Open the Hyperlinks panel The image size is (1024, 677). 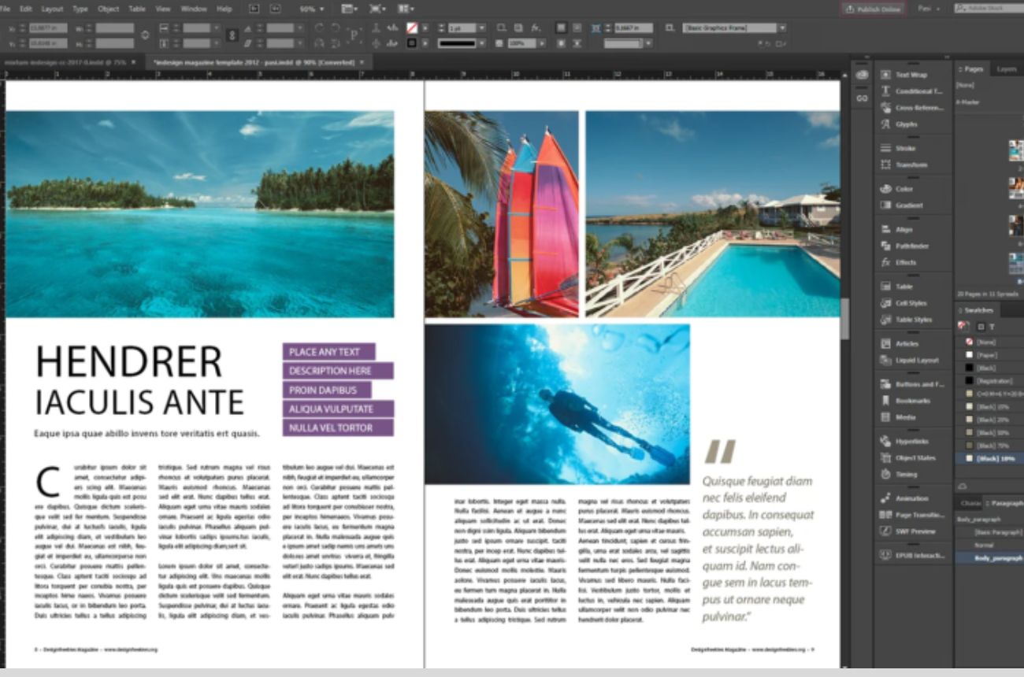click(x=911, y=442)
